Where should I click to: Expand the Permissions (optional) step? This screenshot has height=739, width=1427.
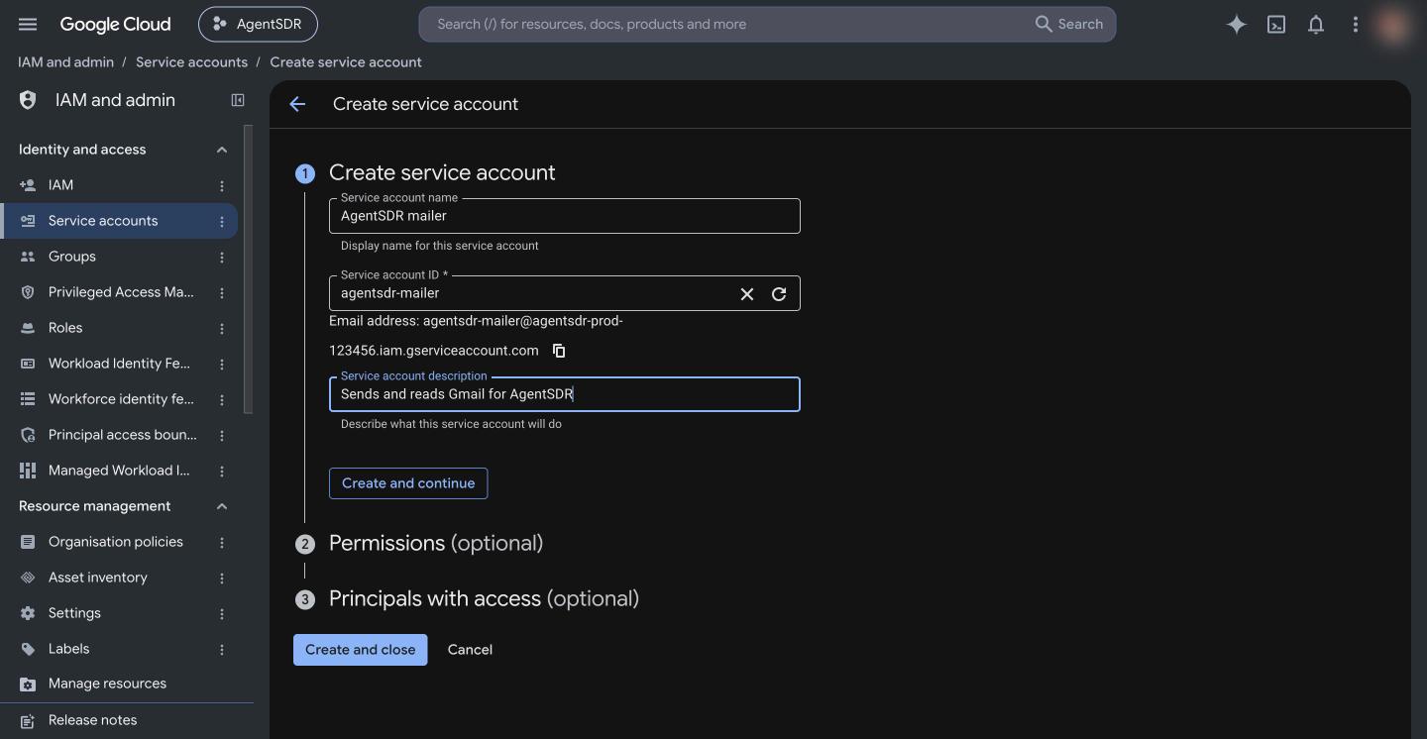436,543
